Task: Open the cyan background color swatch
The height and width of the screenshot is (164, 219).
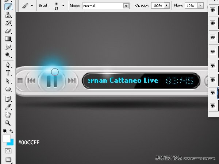Action: 12,143
